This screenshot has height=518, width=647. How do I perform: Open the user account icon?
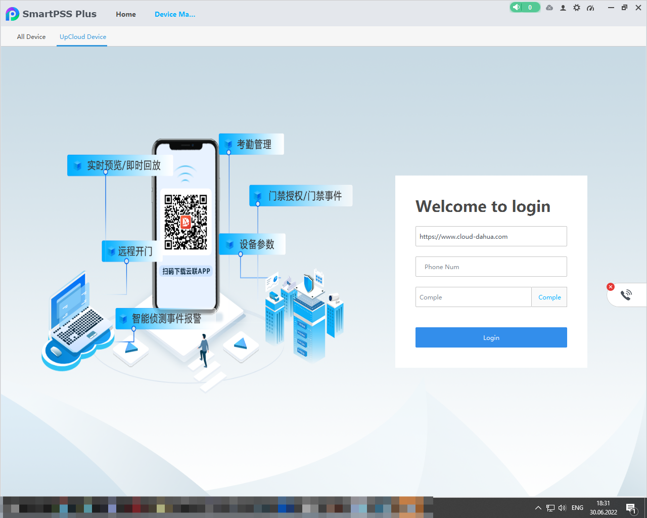[563, 8]
